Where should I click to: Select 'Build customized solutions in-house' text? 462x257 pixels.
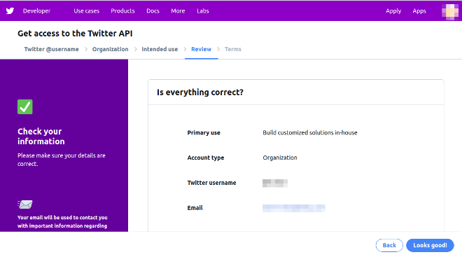[x=310, y=132]
